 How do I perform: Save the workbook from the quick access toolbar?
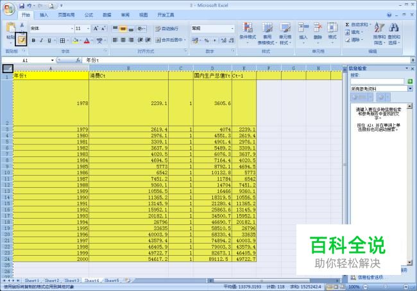point(22,6)
